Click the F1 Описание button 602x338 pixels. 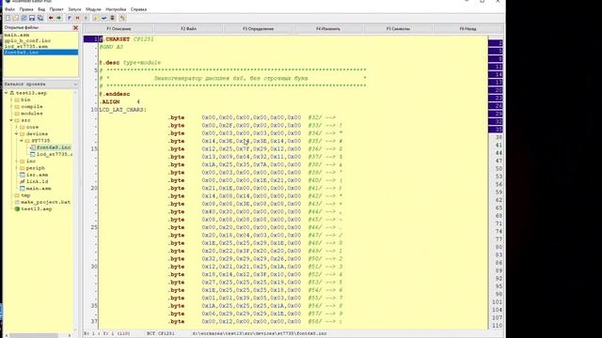pos(119,29)
